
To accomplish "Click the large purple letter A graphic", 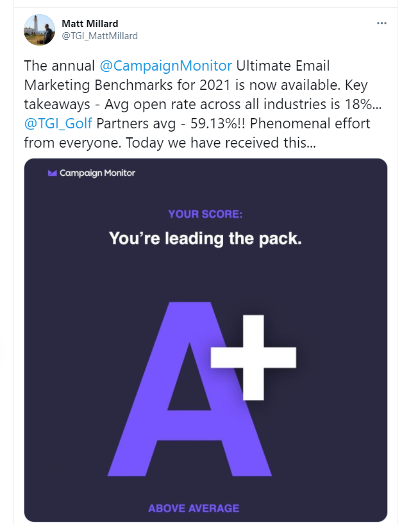I will pos(189,389).
